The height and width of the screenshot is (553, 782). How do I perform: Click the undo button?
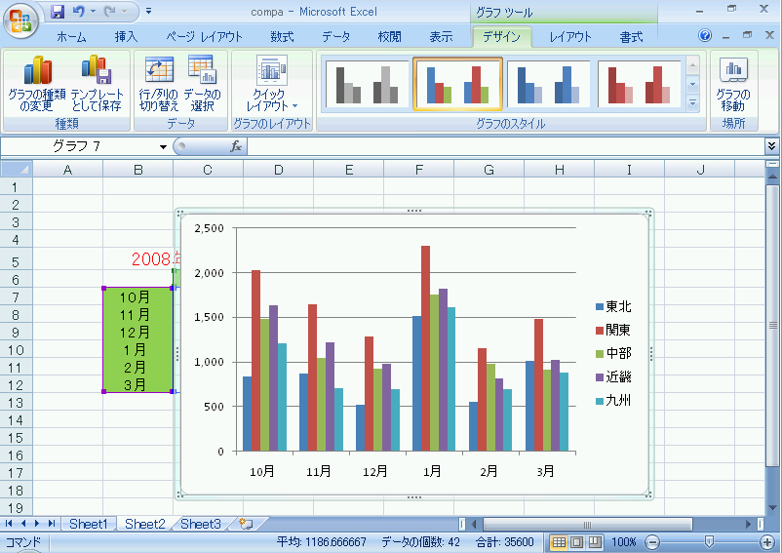79,12
